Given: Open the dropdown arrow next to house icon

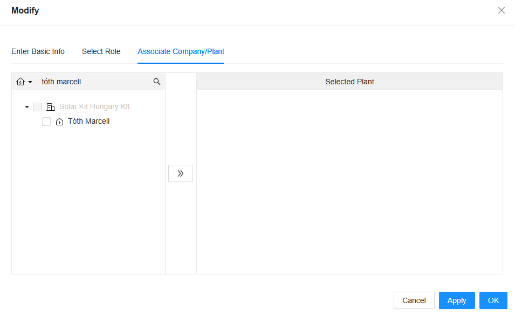Looking at the screenshot, I should [30, 82].
